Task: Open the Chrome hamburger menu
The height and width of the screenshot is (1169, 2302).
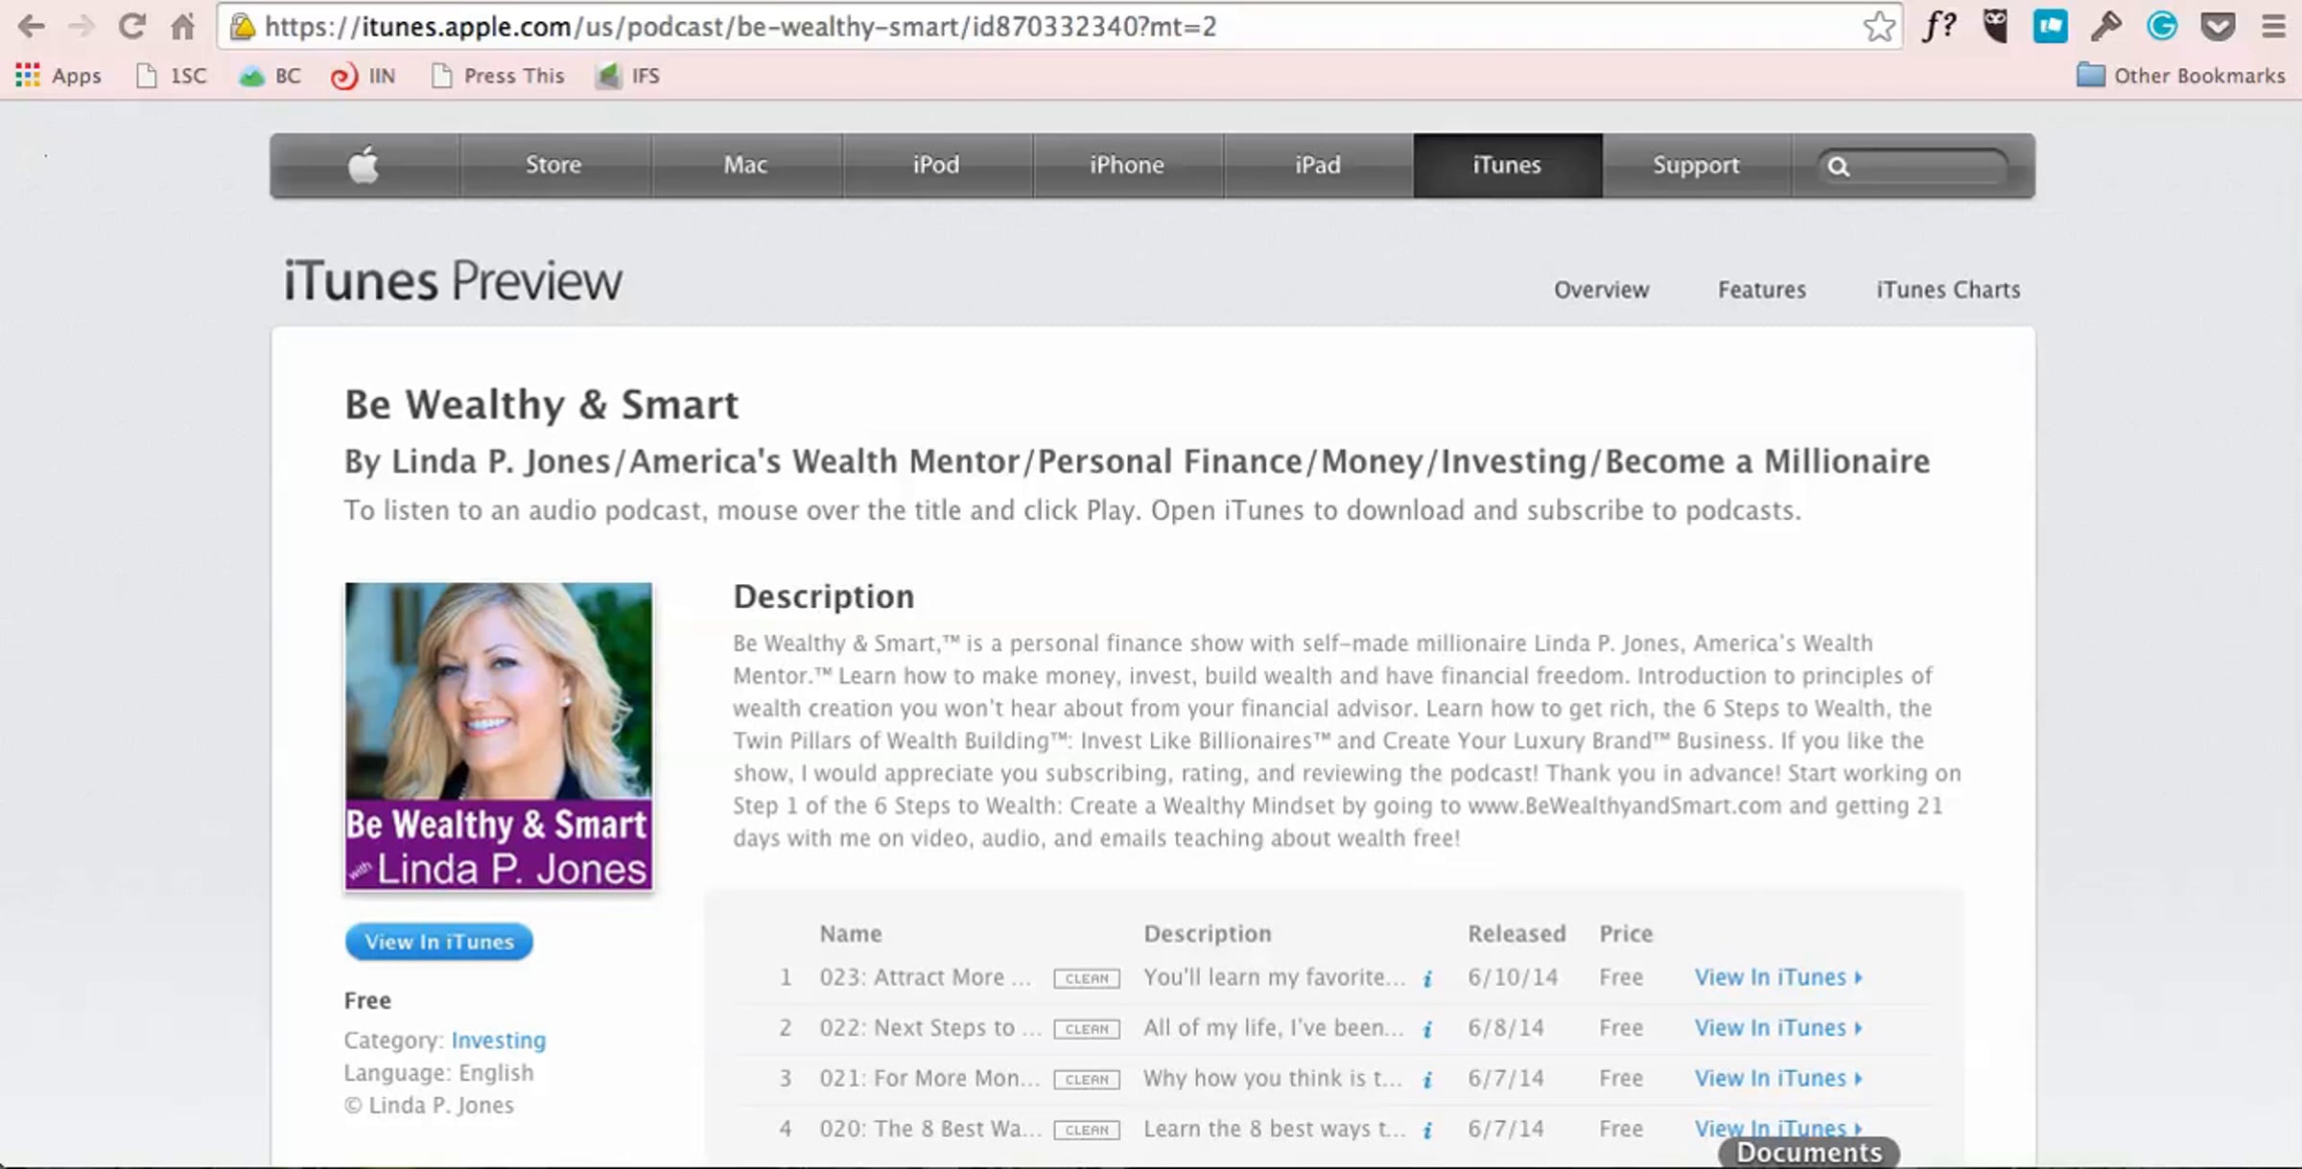Action: click(2273, 26)
